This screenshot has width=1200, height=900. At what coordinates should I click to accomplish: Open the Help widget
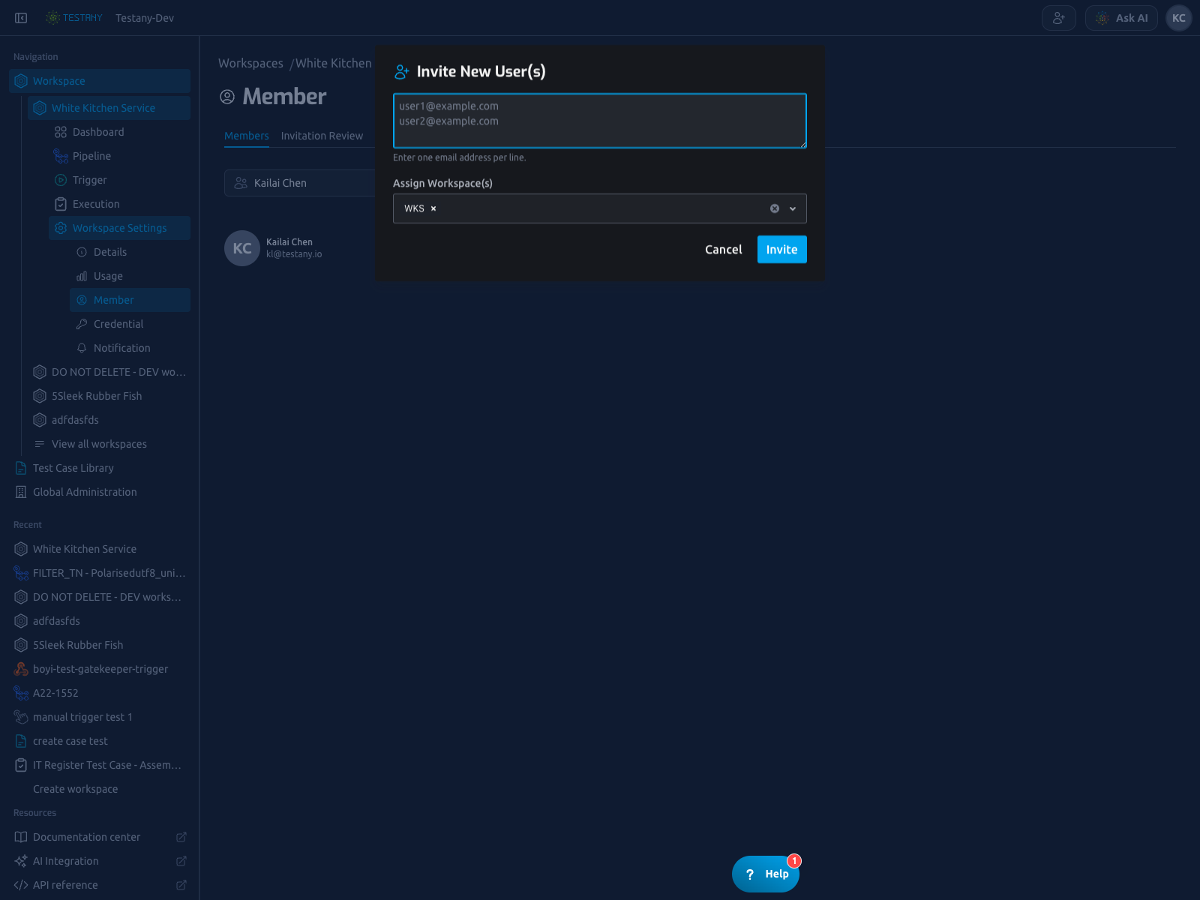766,874
